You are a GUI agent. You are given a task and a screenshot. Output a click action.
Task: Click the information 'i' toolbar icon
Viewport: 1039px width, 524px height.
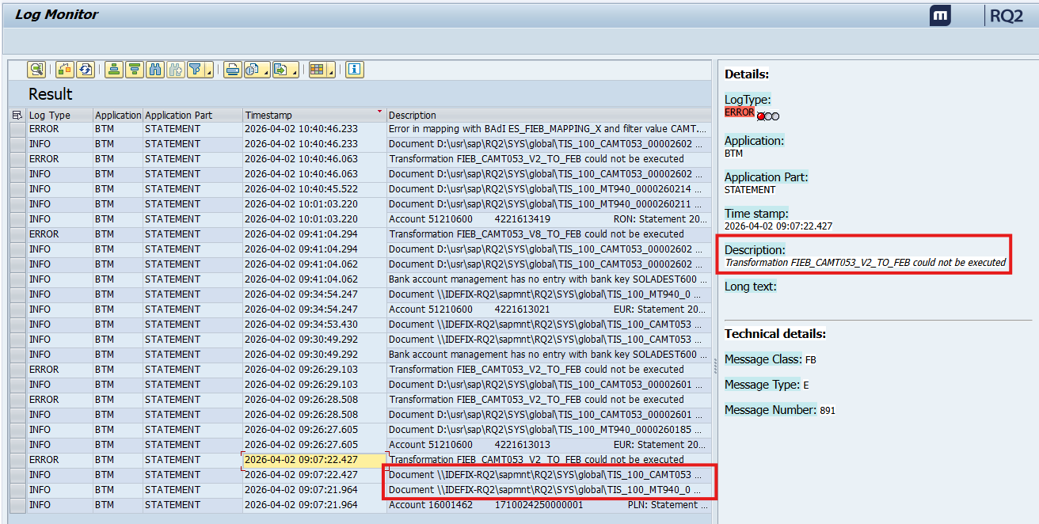[x=355, y=70]
